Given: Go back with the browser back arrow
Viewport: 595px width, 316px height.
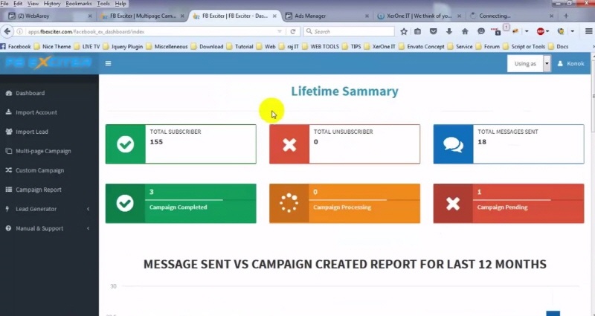Looking at the screenshot, I should [x=7, y=31].
